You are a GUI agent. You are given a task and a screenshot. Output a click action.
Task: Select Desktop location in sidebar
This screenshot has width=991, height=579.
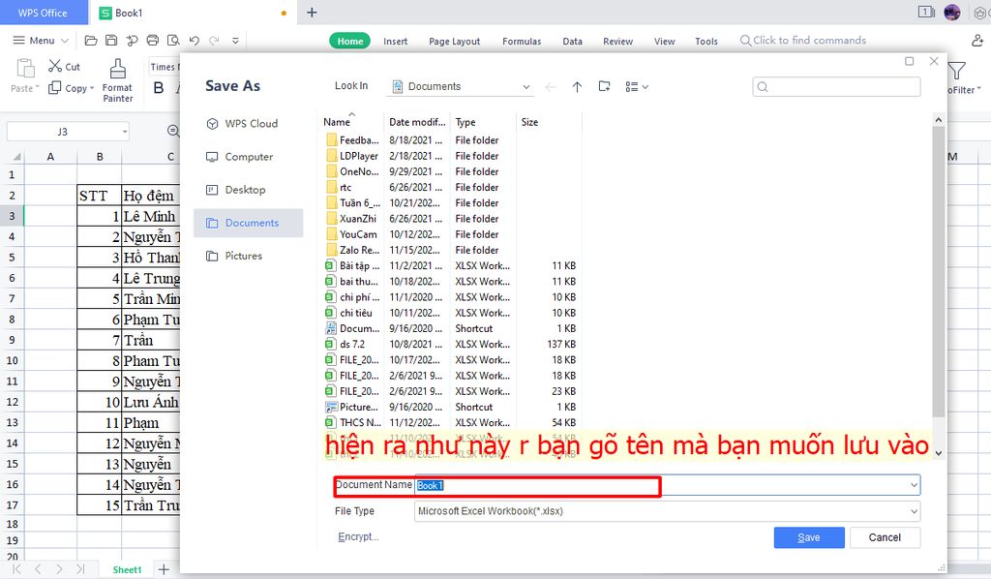(248, 190)
